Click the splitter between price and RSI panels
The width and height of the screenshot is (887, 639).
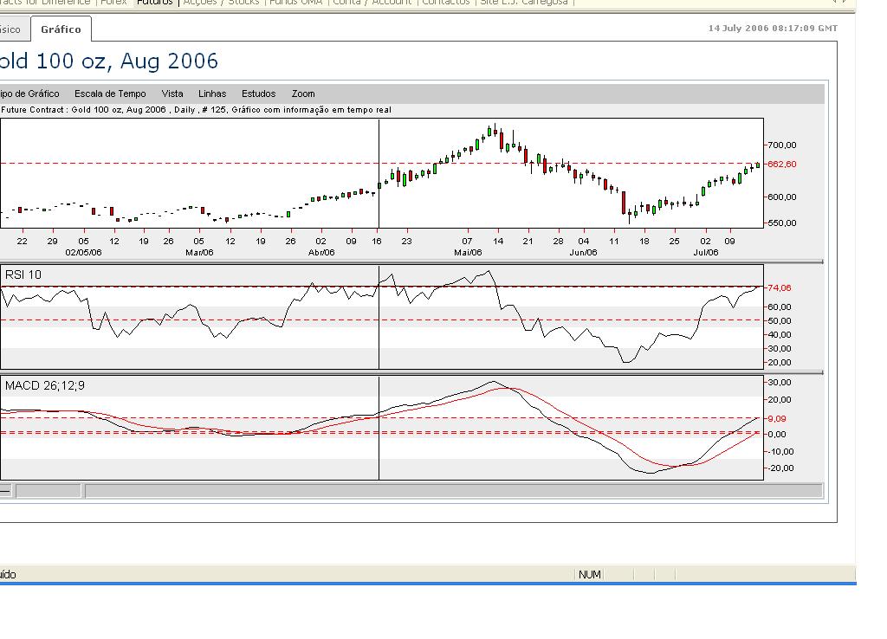point(411,261)
